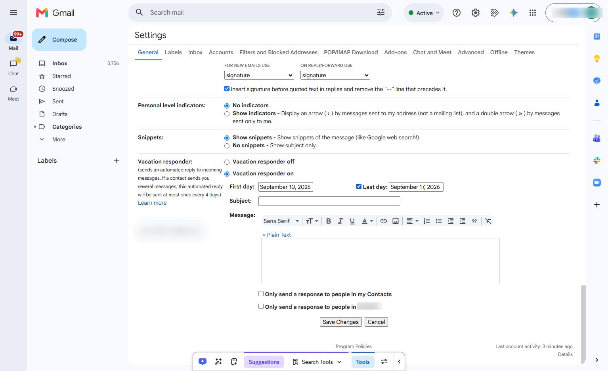Viewport: 608px width, 371px height.
Task: Open the Settings gear icon
Action: click(x=476, y=13)
